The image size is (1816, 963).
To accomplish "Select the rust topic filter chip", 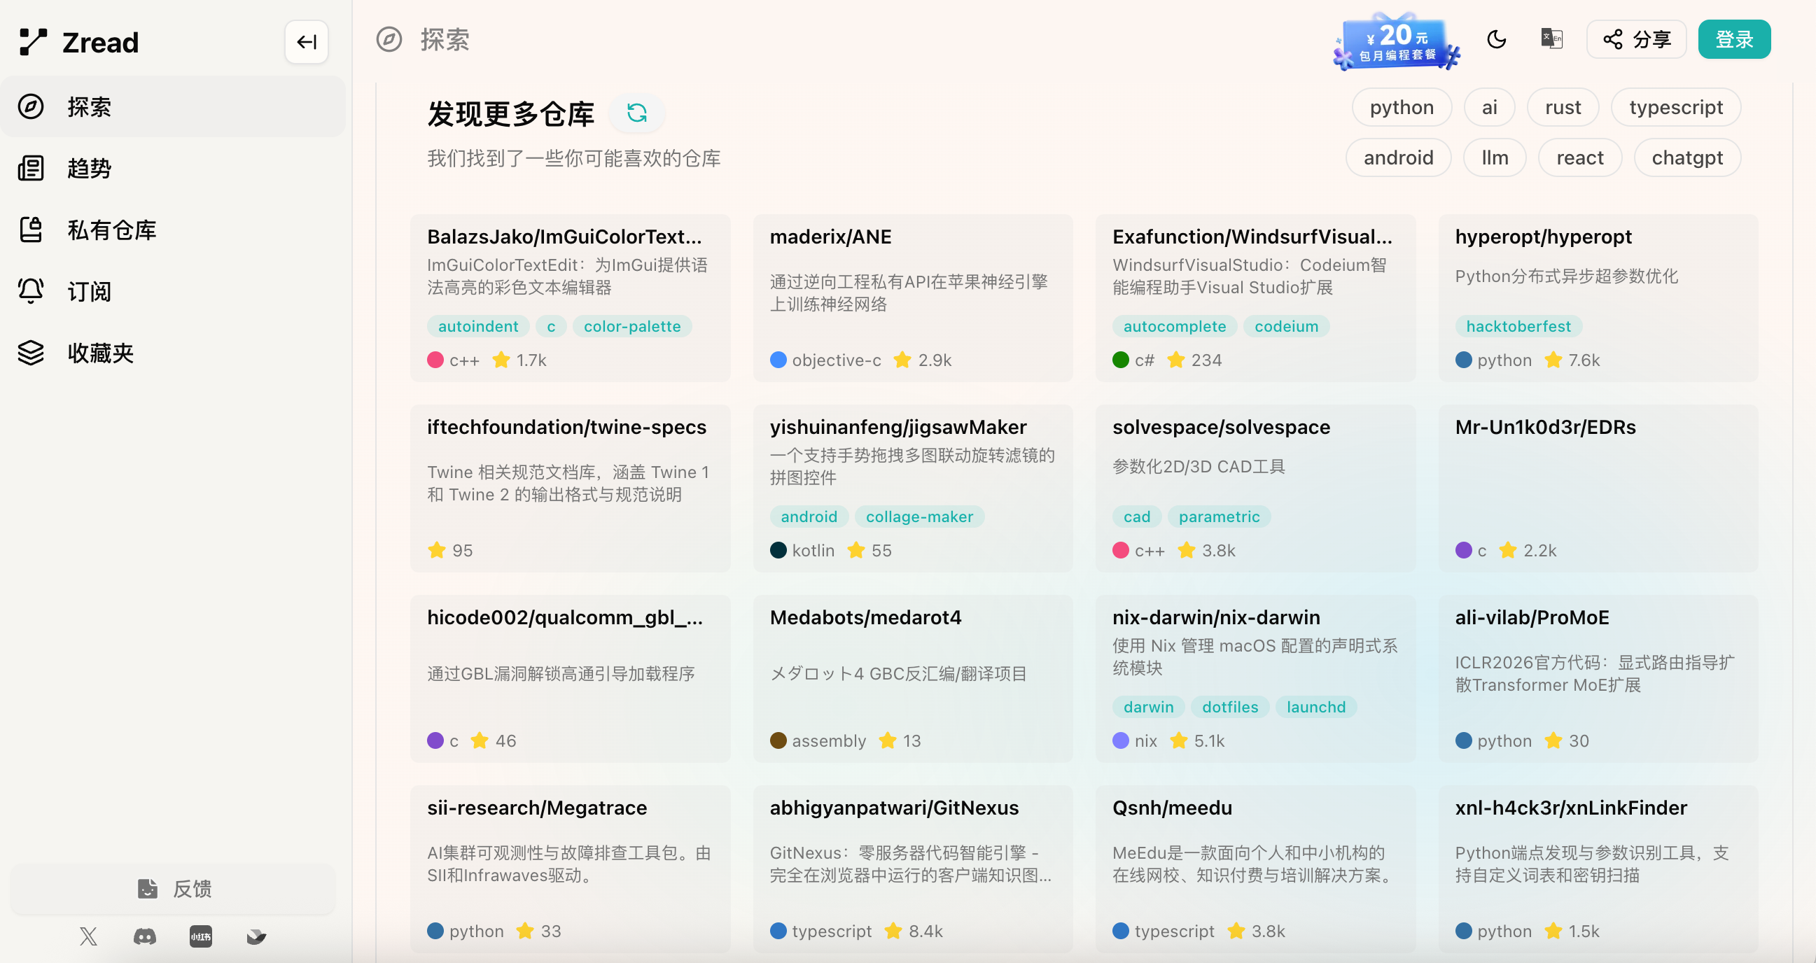I will [x=1562, y=107].
